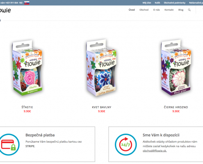This screenshot has width=203, height=164.
Task: Open the Košík cart link
Action: [157, 3]
